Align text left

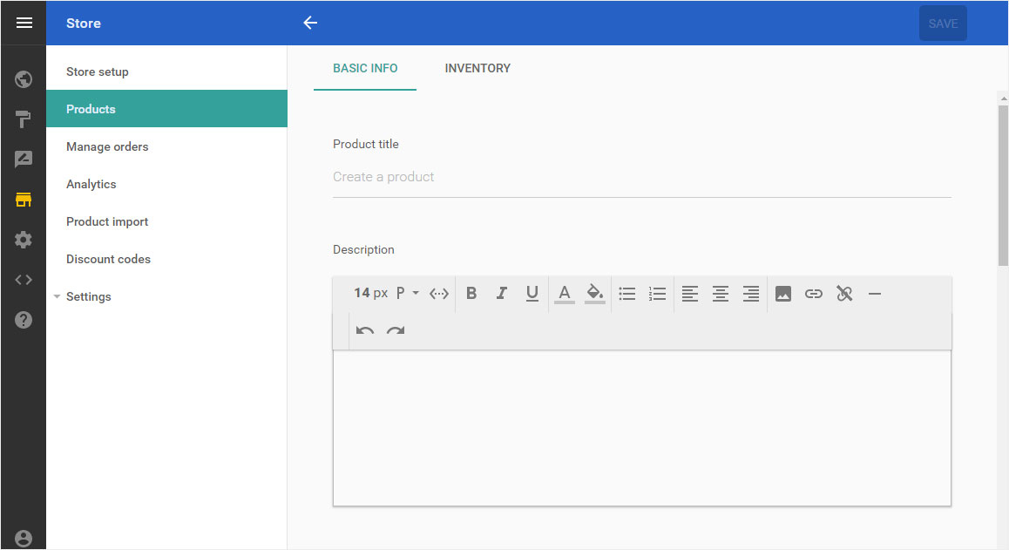click(x=690, y=294)
